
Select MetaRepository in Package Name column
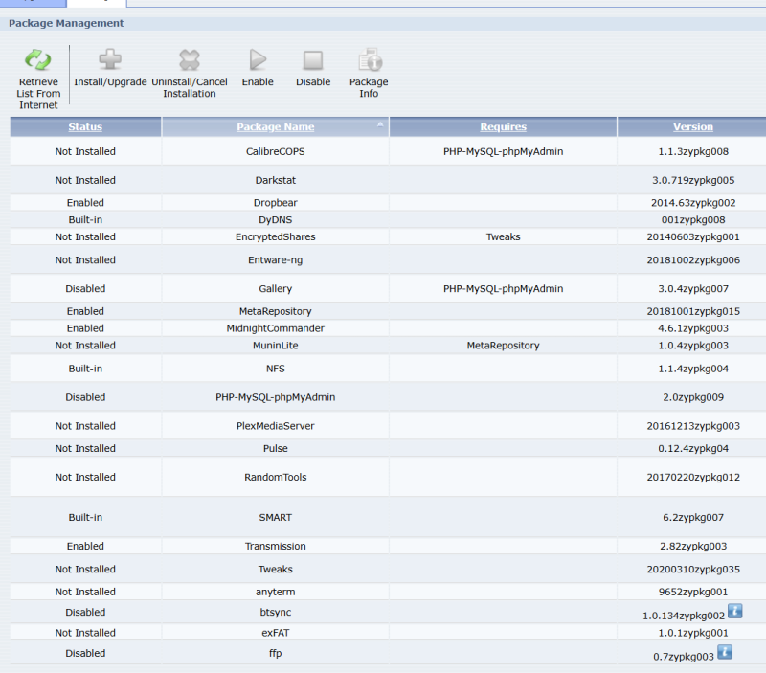(x=275, y=311)
